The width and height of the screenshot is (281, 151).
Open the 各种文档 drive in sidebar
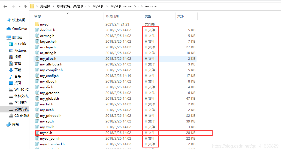pyautogui.click(x=19, y=96)
